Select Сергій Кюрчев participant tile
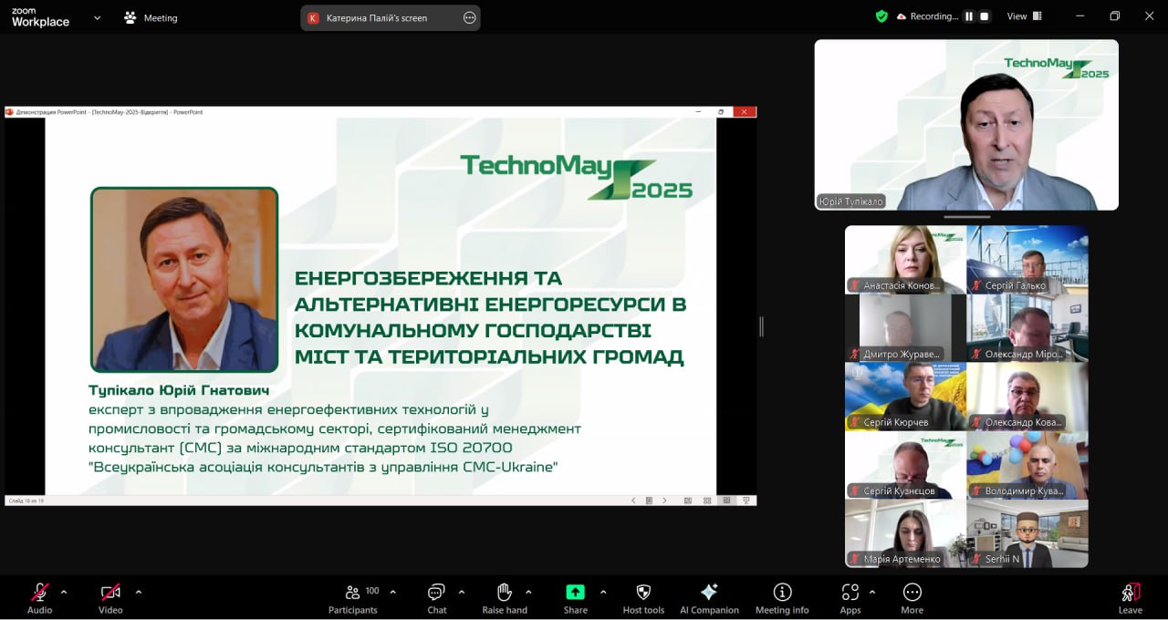Image resolution: width=1168 pixels, height=620 pixels. 905,397
